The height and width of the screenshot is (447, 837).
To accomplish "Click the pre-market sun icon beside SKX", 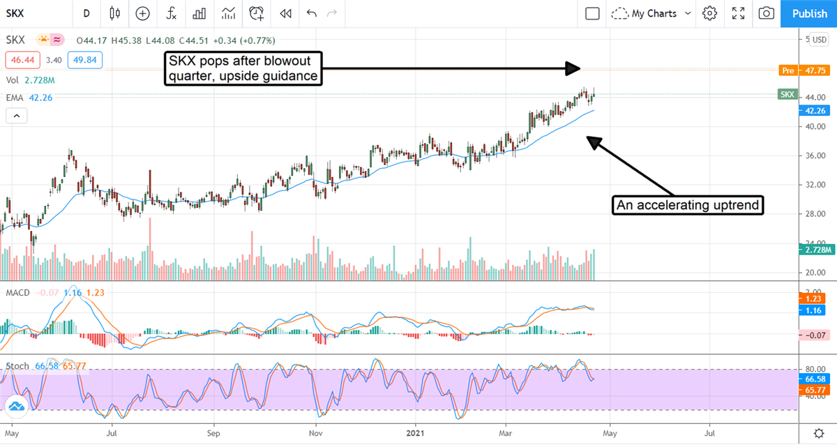I will [x=44, y=40].
